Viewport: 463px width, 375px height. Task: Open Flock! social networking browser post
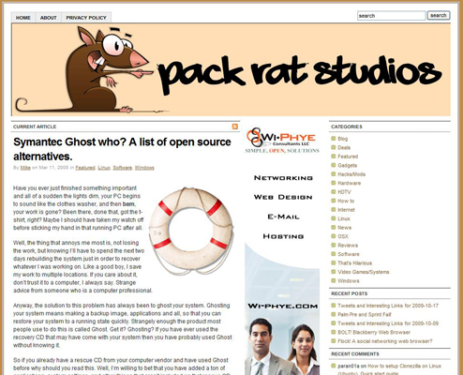385,341
